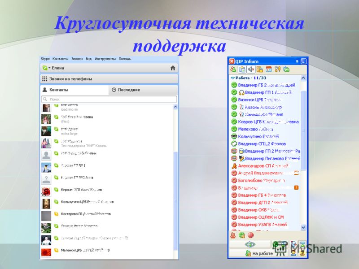Click sunglasses status icon of Кольчугино
359x269 pixels.
tap(234, 136)
